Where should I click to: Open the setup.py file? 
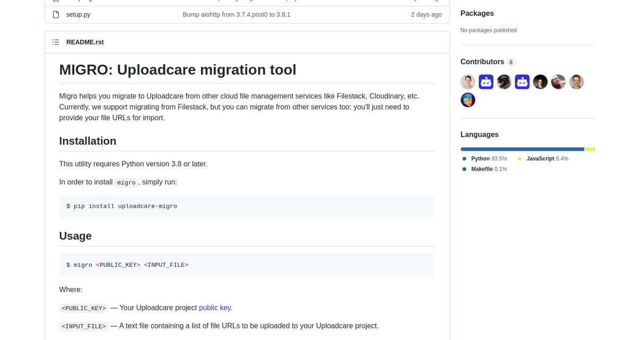78,14
